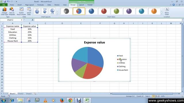Screen dimensions: 184x103
Task: Switch to the Insert ribbon tab
Action: 20,5
